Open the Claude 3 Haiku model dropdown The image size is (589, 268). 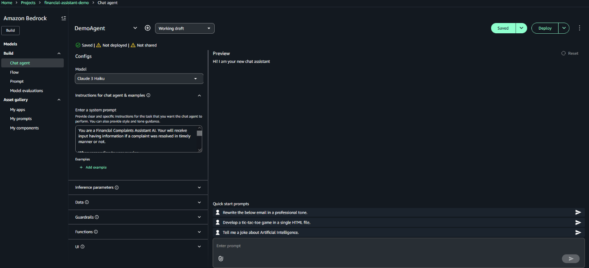tap(139, 79)
